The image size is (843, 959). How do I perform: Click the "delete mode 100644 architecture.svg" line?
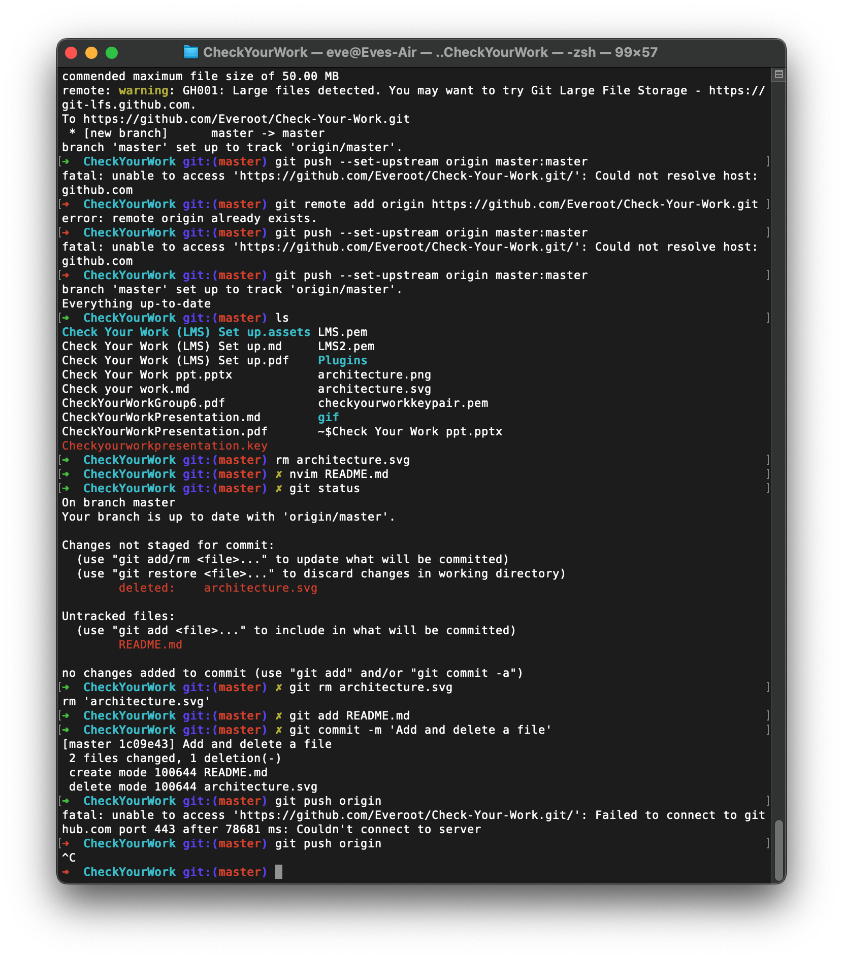click(x=193, y=786)
